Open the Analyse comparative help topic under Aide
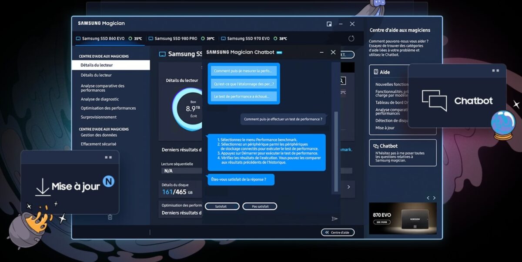The width and height of the screenshot is (522, 262). (x=392, y=111)
